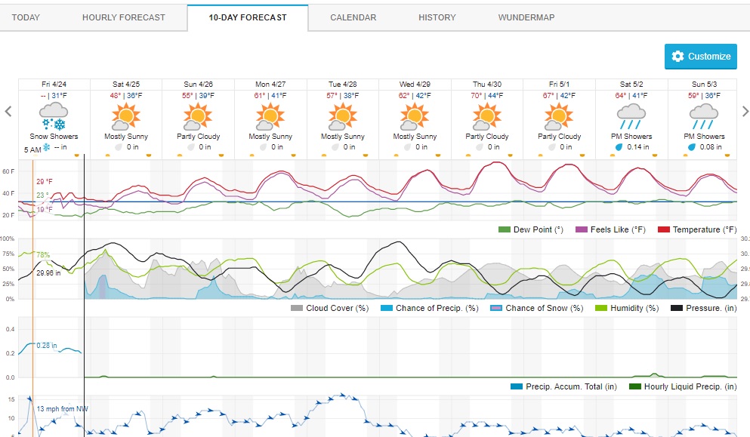Click the gear icon on Customize button
The width and height of the screenshot is (750, 437).
click(x=677, y=57)
